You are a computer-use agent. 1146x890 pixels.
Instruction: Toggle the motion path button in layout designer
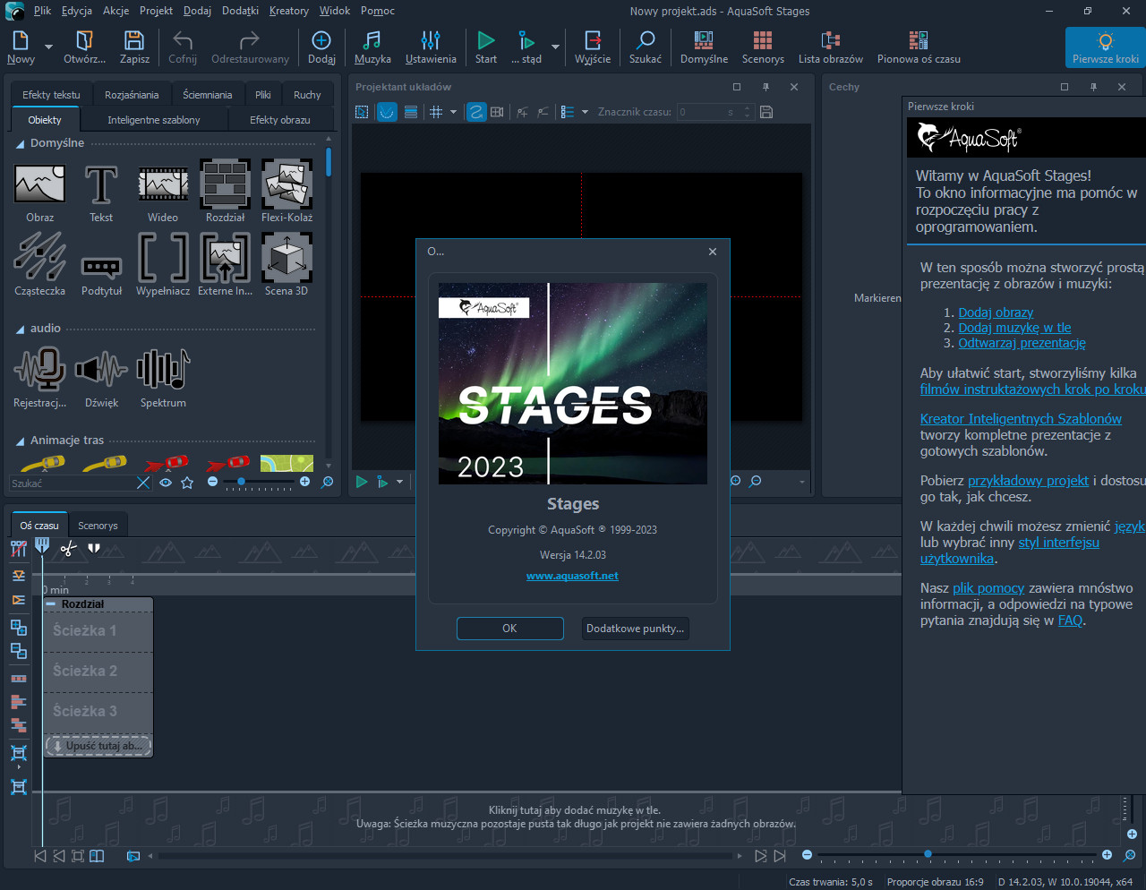click(x=476, y=112)
